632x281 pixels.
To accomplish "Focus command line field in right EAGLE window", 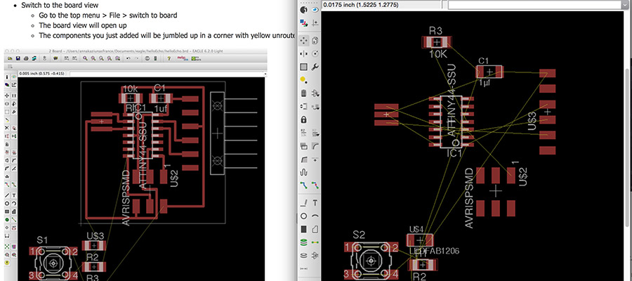I will [x=536, y=4].
